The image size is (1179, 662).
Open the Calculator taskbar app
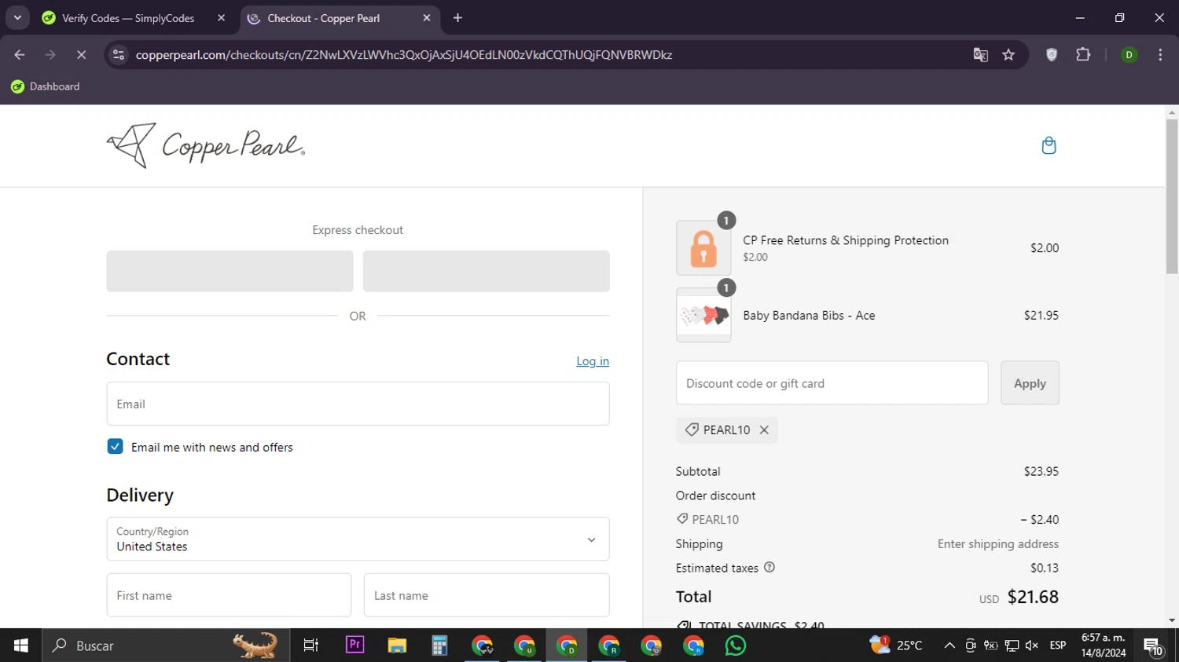[439, 646]
